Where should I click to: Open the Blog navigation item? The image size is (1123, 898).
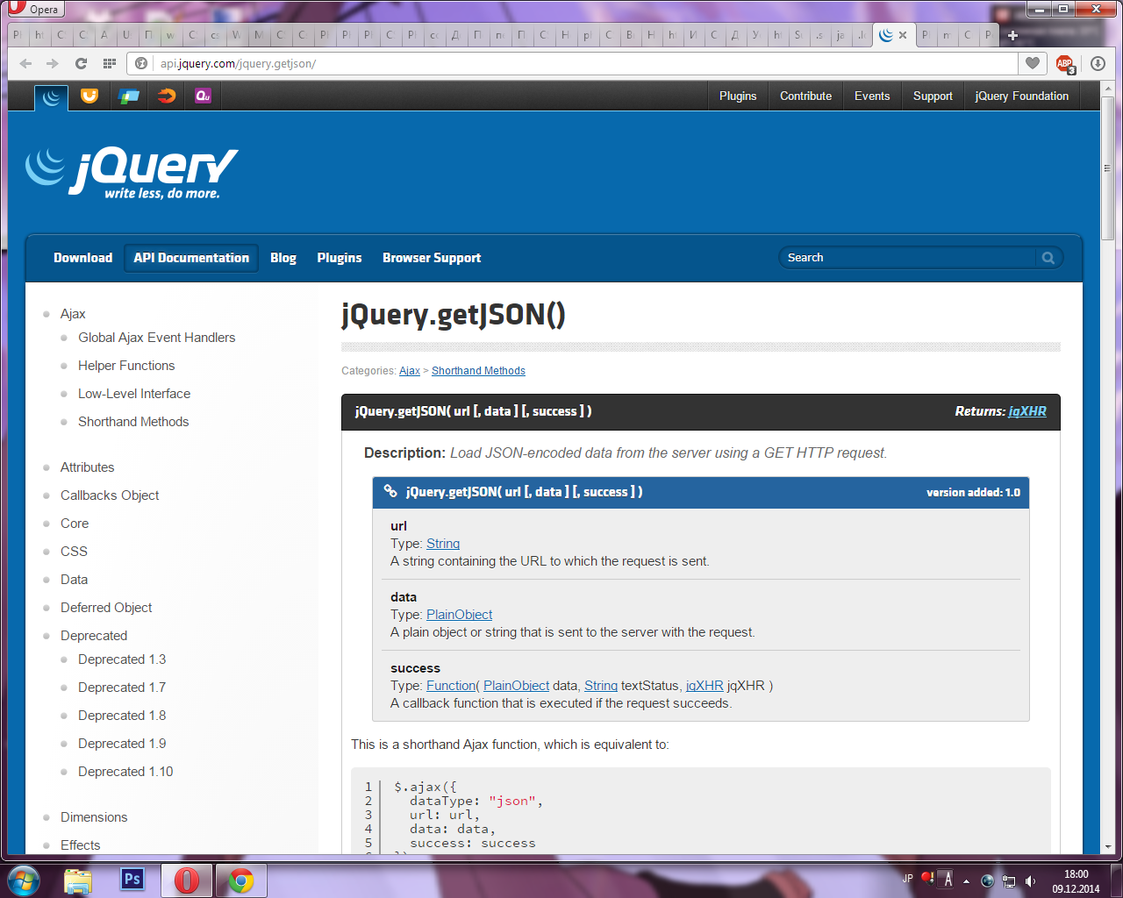click(283, 258)
